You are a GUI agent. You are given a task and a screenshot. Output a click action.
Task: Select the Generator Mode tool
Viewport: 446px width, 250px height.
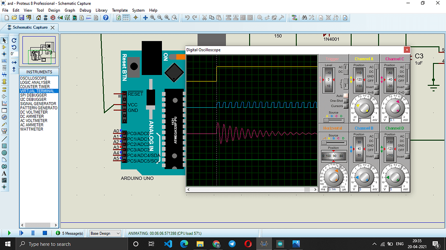pyautogui.click(x=4, y=117)
